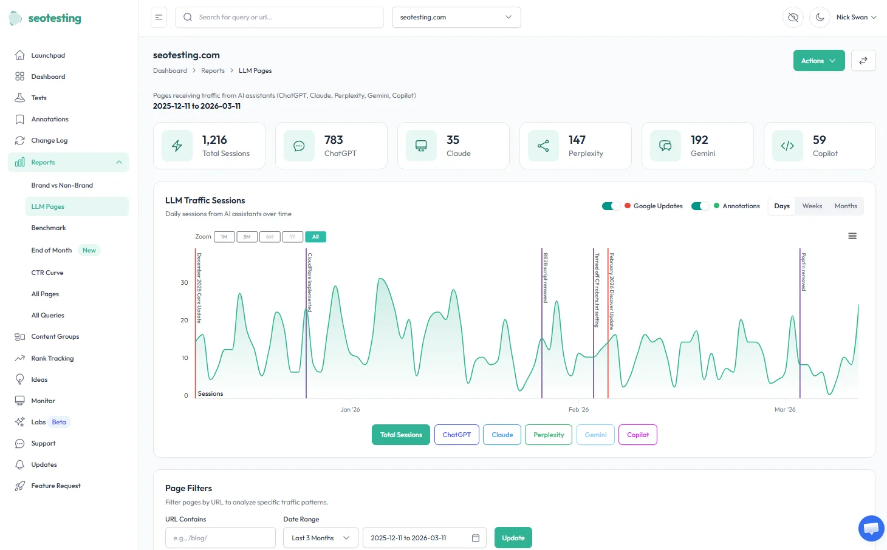This screenshot has width=887, height=550.
Task: Disable the Annotations overlay
Action: (700, 206)
